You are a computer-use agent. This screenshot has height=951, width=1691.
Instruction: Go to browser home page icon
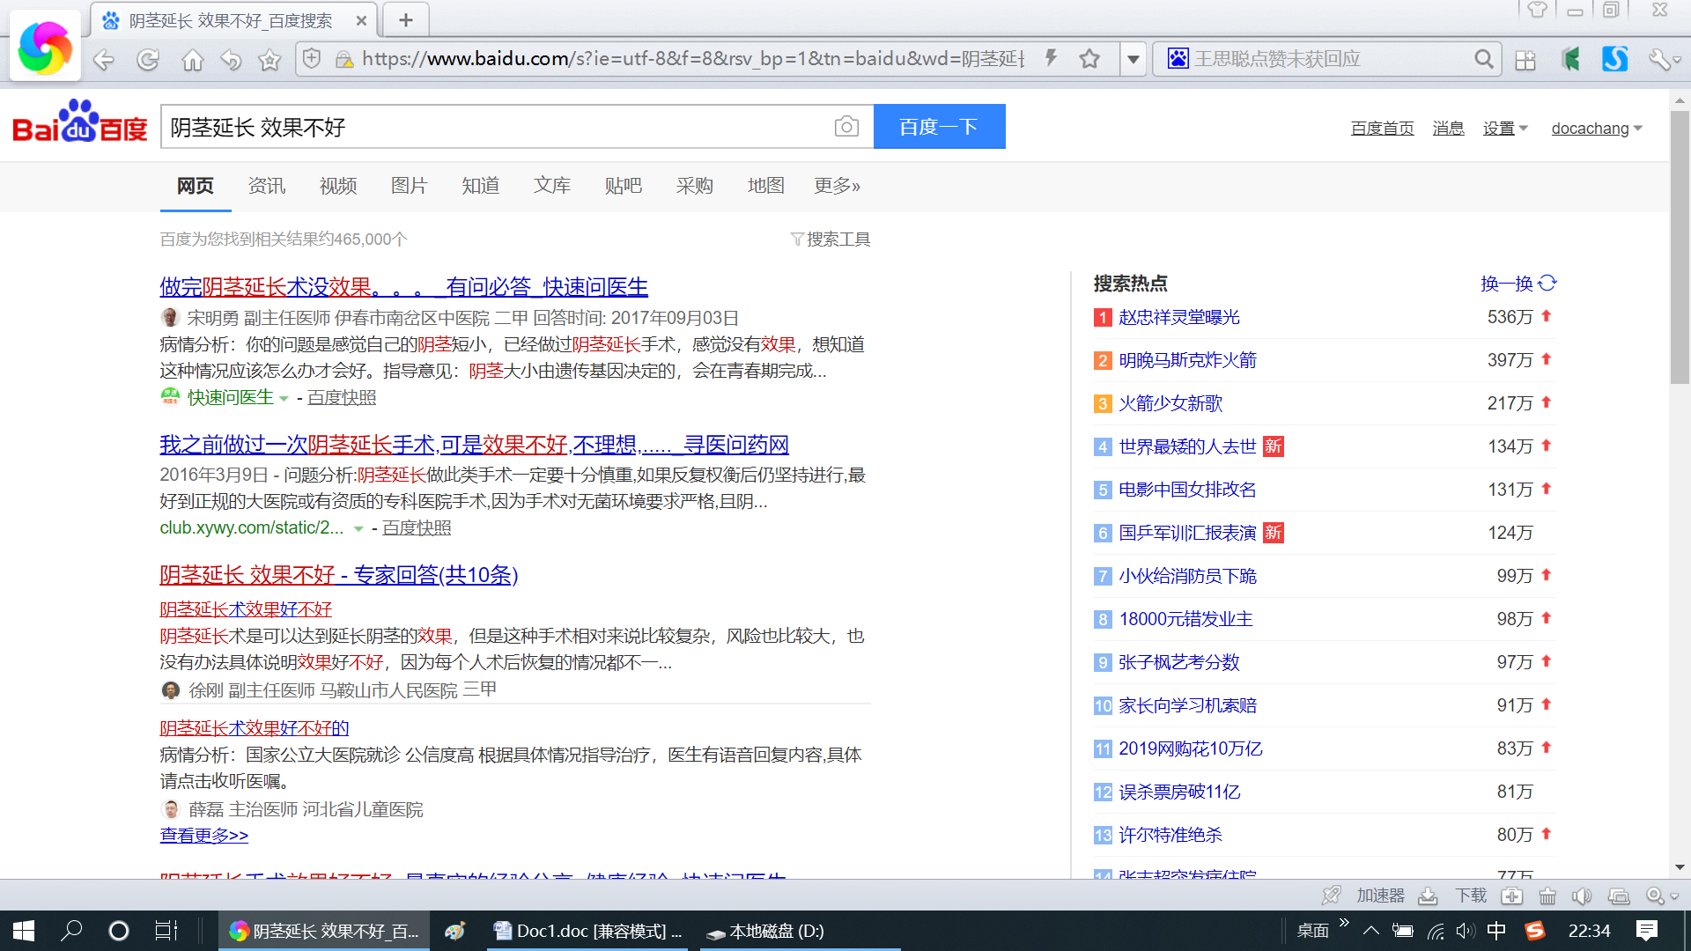192,60
